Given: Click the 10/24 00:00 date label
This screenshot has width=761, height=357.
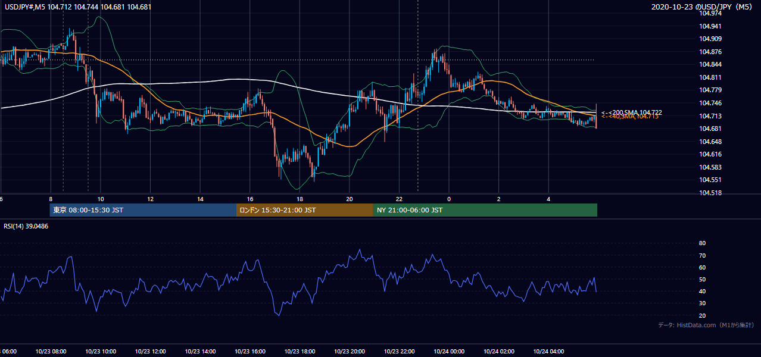Looking at the screenshot, I should [x=449, y=352].
